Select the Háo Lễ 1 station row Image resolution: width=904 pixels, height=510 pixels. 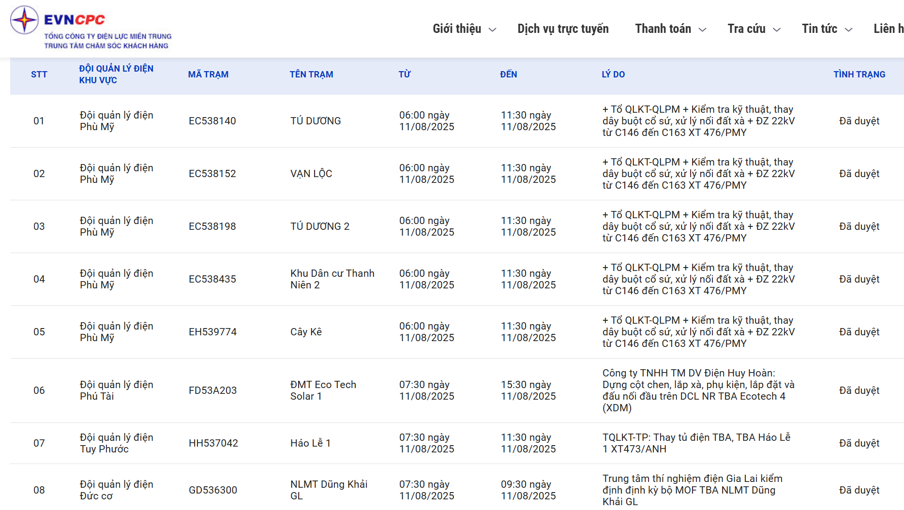(x=310, y=443)
